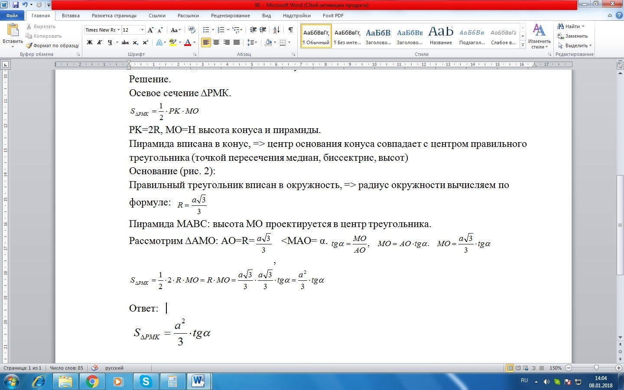Open the Рецензирование ribbon tab

tap(230, 16)
